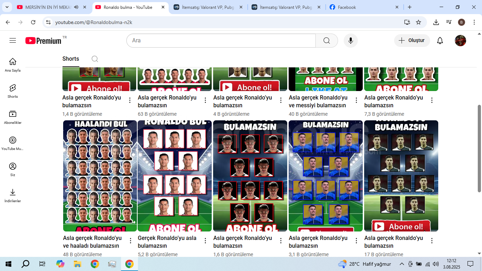
Task: Open YouTube Music sidebar entry
Action: click(13, 143)
